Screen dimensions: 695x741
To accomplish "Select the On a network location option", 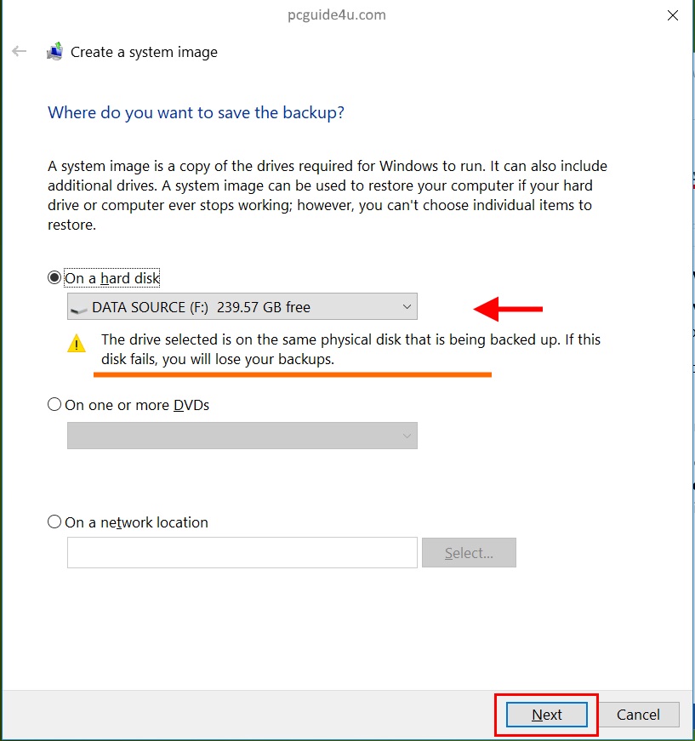I will click(x=55, y=522).
